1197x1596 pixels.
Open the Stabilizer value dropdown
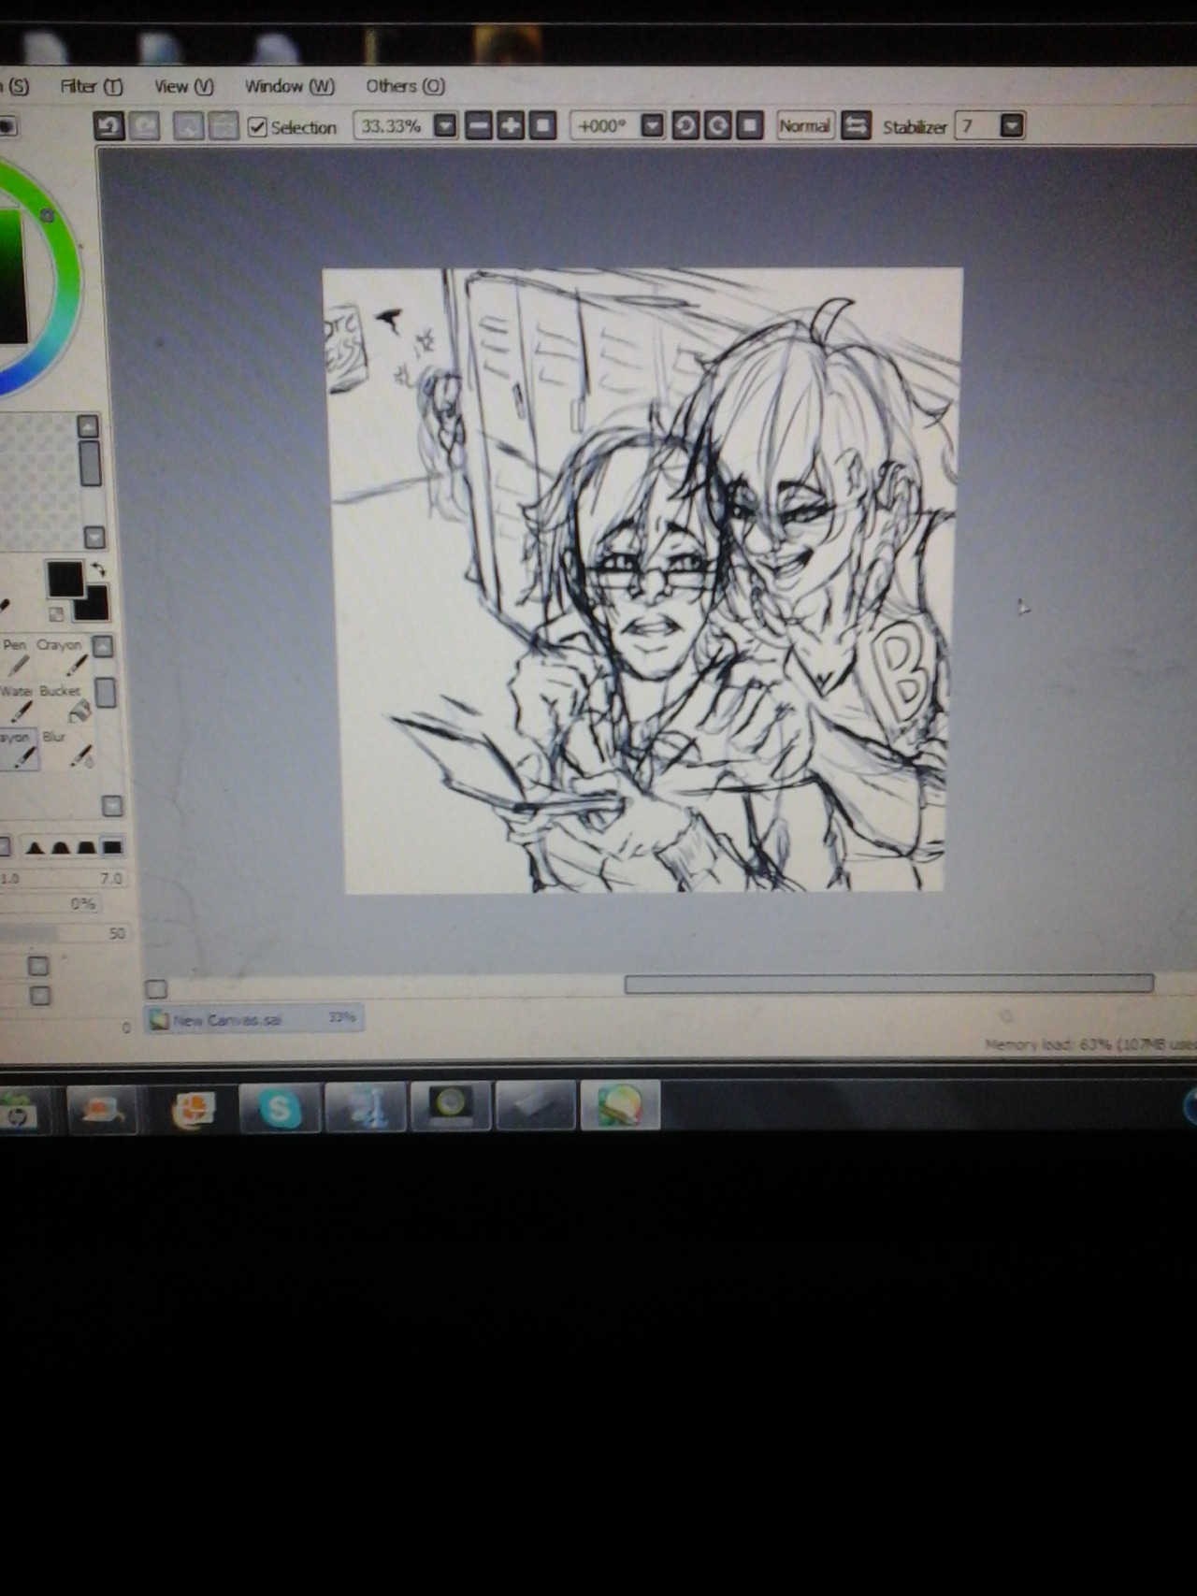1012,125
